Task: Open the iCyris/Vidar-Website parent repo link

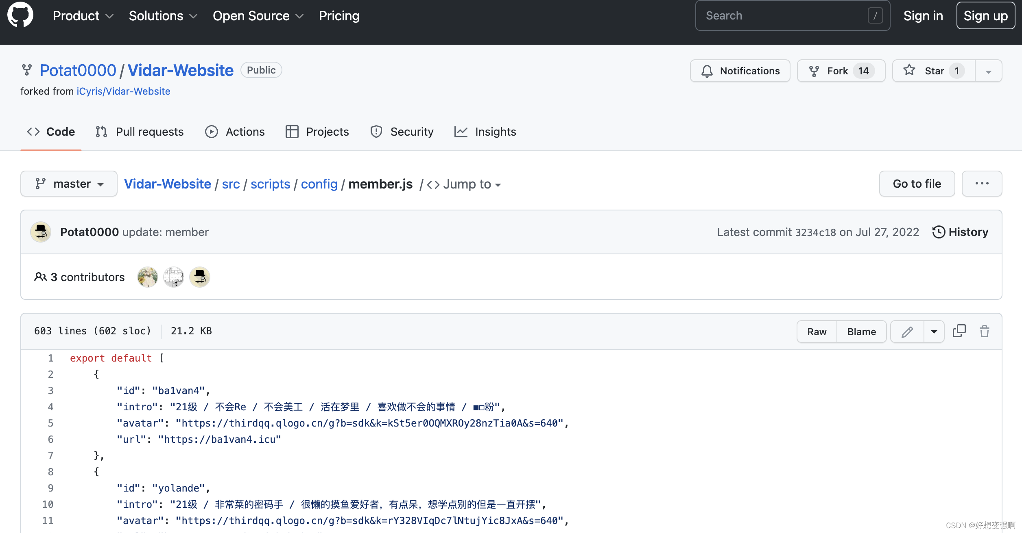Action: point(123,91)
